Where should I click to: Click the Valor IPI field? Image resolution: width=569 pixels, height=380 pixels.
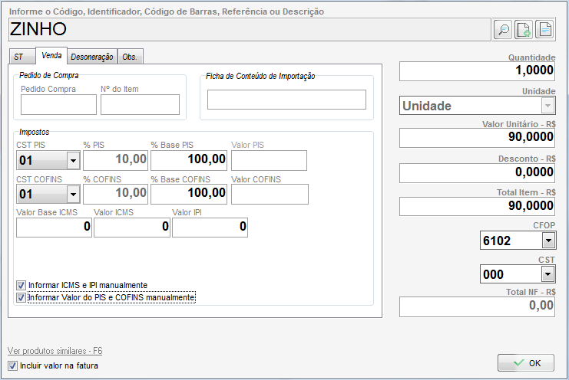pyautogui.click(x=209, y=227)
